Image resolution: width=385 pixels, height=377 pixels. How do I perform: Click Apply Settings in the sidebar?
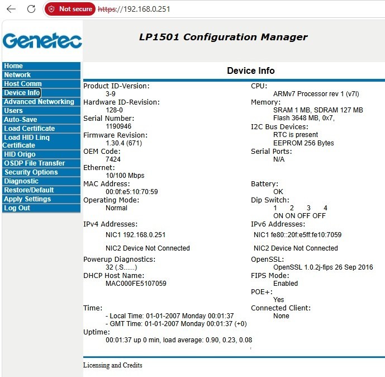[27, 199]
